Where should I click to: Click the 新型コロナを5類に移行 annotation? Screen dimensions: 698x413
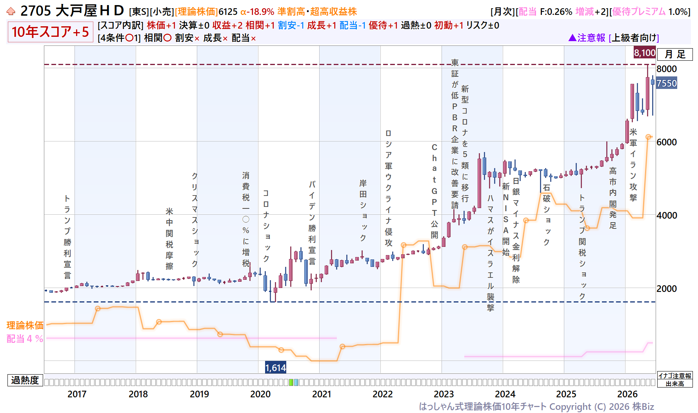click(465, 143)
